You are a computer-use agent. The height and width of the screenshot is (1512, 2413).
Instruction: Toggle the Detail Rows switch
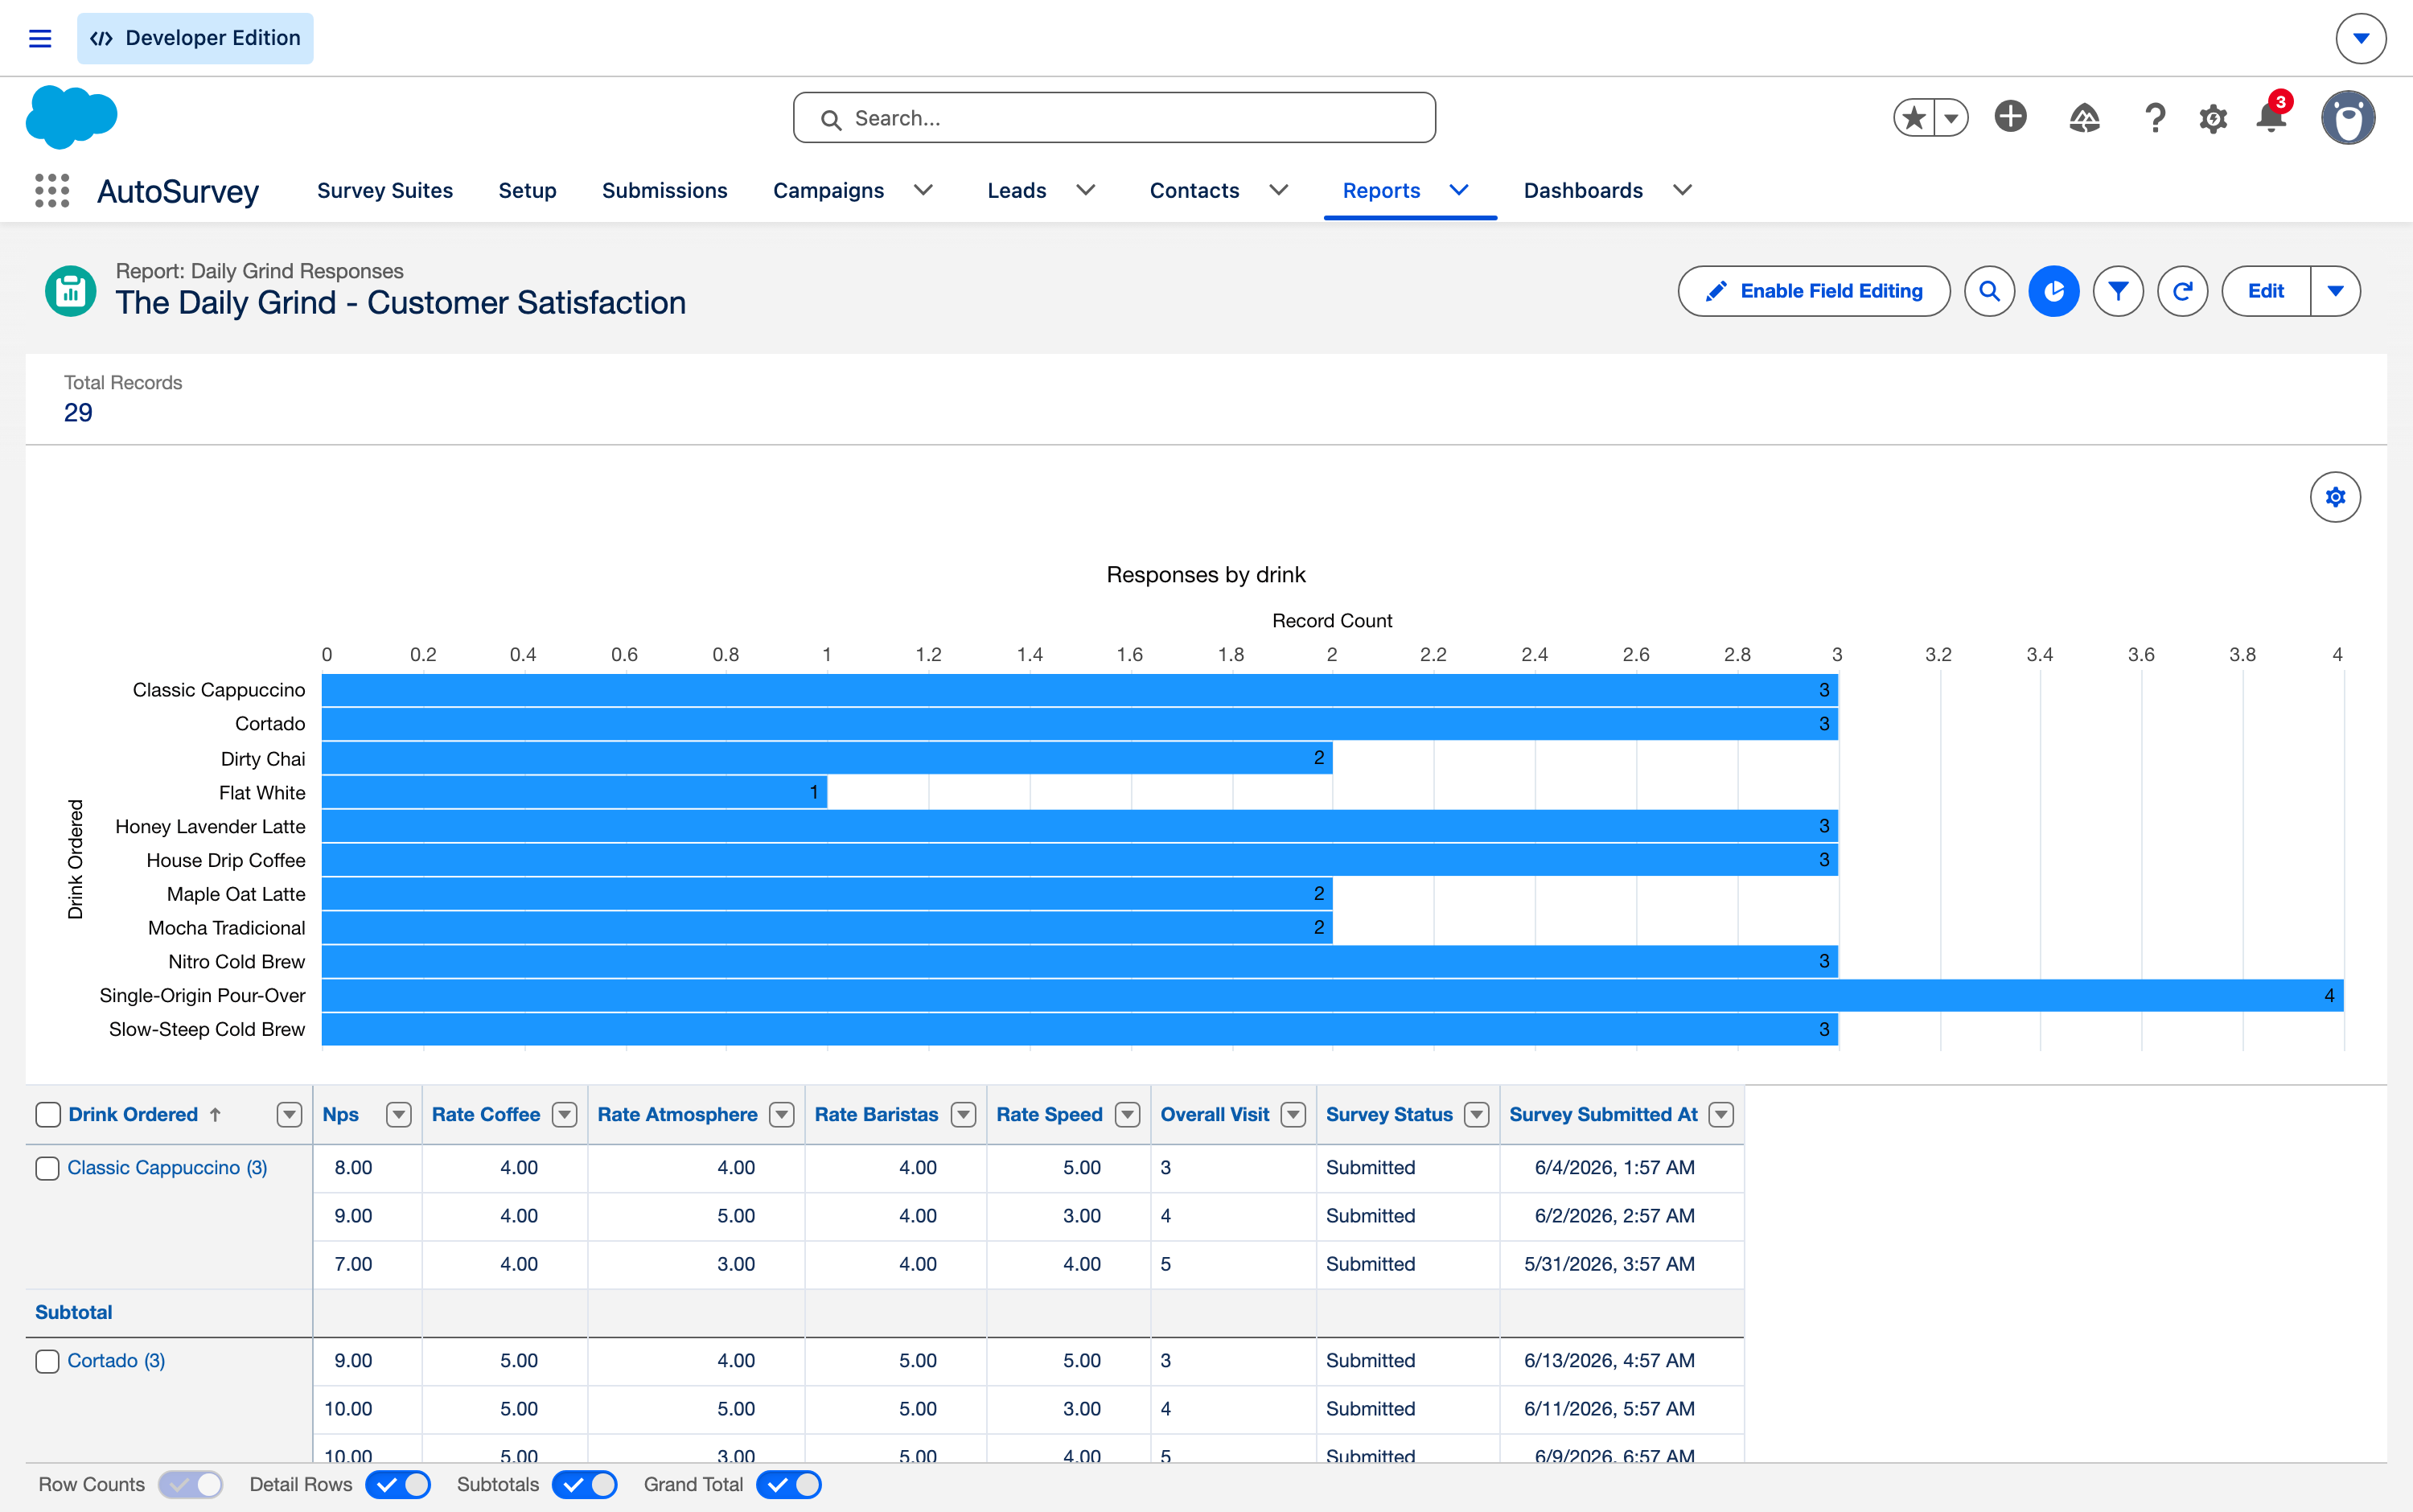(397, 1484)
